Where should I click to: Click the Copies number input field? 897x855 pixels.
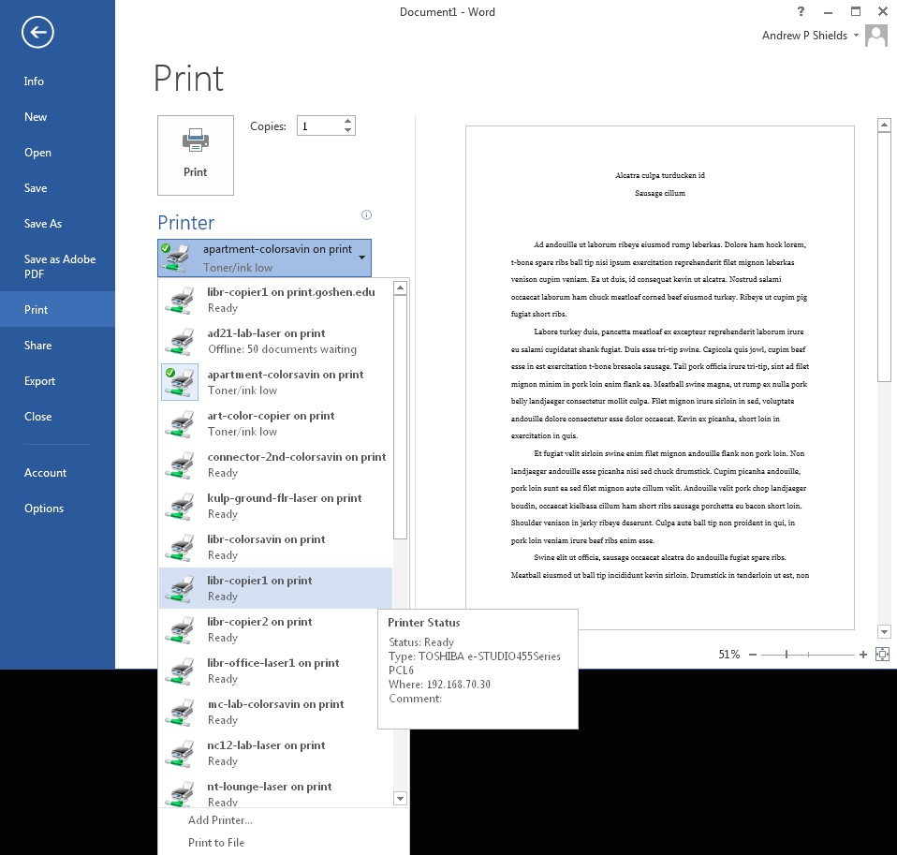pos(319,125)
